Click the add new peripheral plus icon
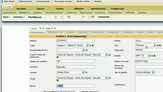The height and width of the screenshot is (92, 163). point(56,17)
